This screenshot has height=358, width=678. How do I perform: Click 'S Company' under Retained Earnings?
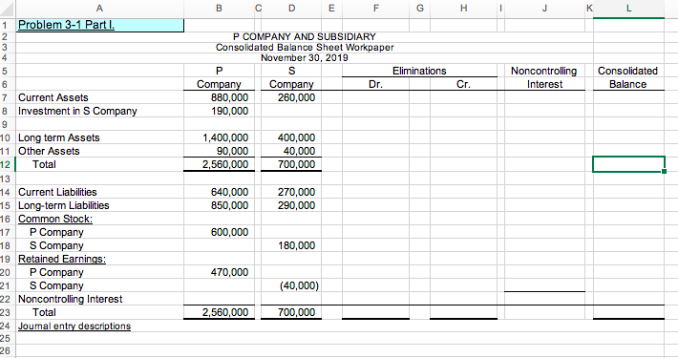point(56,285)
